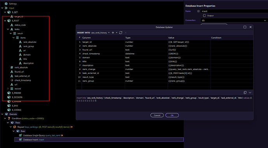Collapse the $_GET node

[x=5, y=12]
